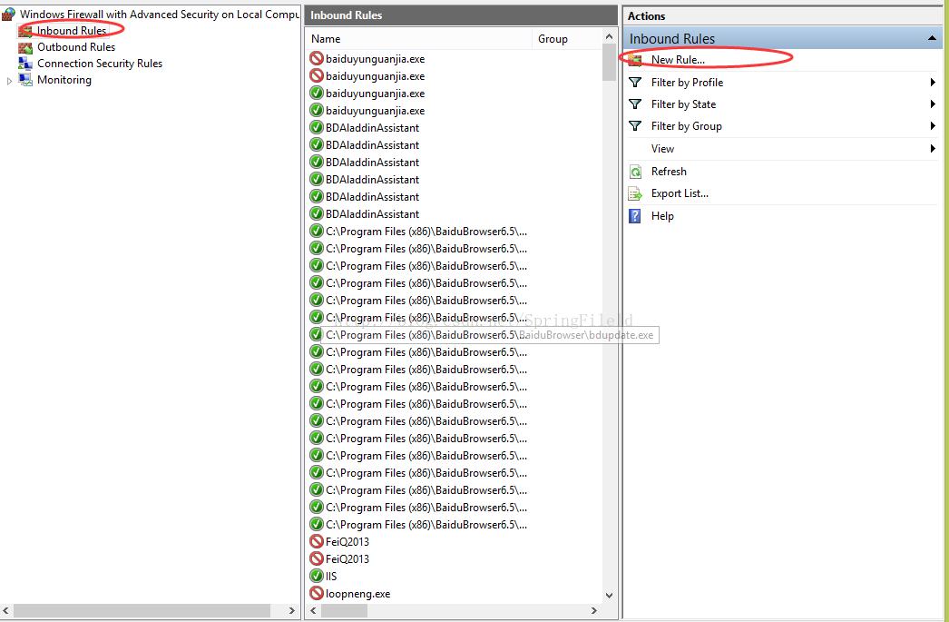Open Help from the Actions pane
Screen dimensions: 949x622
pyautogui.click(x=662, y=216)
